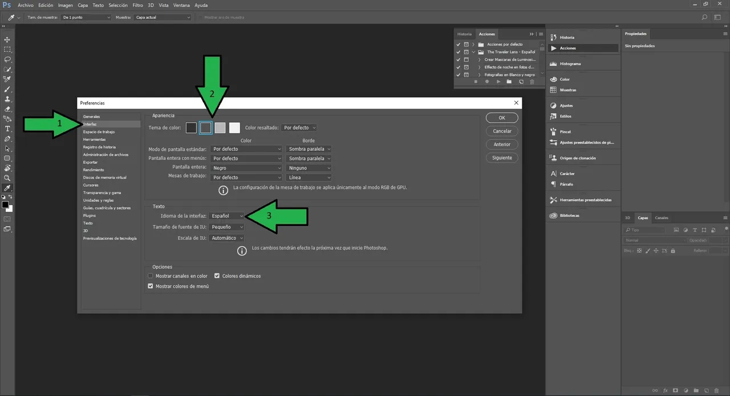This screenshot has height=396, width=730.
Task: Click the Siguiente button
Action: [x=502, y=157]
